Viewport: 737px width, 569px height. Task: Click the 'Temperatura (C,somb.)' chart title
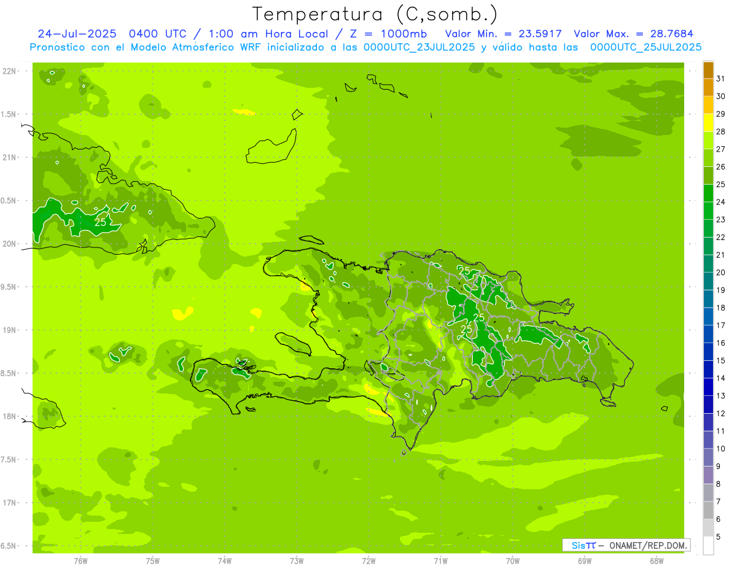coord(375,14)
